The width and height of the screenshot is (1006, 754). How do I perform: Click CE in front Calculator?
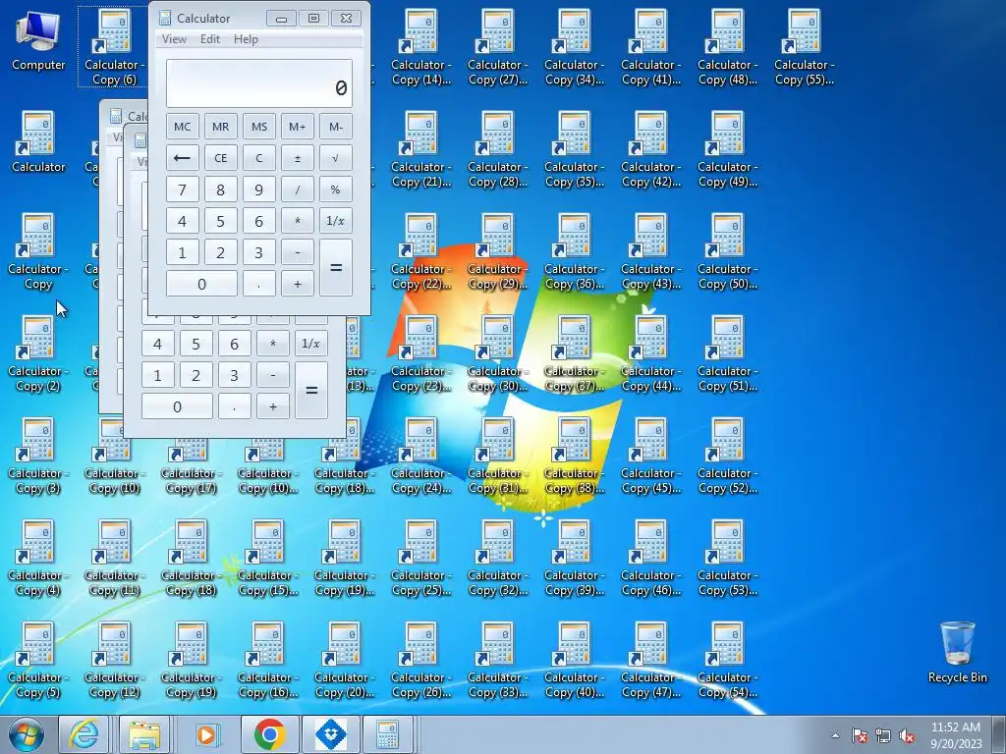(x=221, y=158)
